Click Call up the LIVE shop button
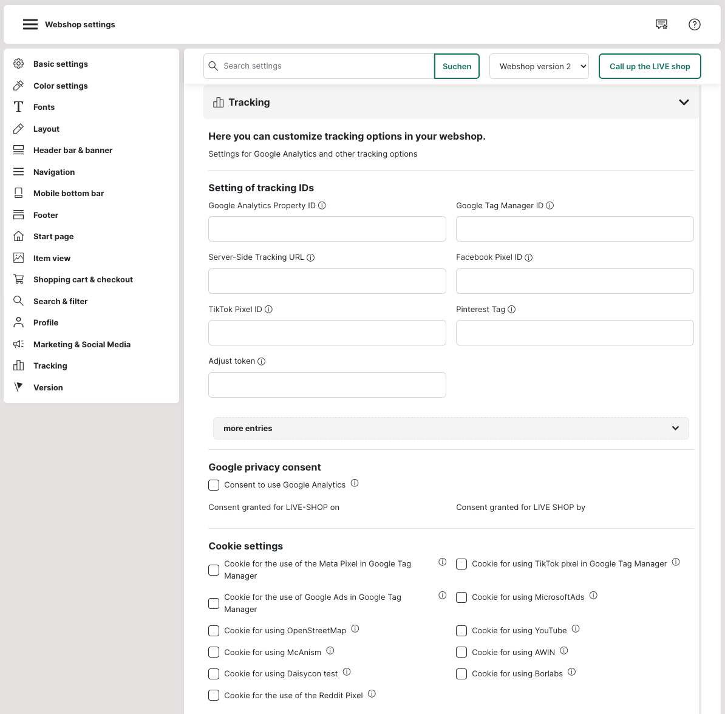This screenshot has height=714, width=725. click(650, 66)
